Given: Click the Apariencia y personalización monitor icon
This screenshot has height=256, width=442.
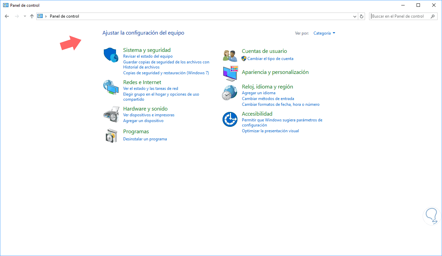Looking at the screenshot, I should (230, 73).
